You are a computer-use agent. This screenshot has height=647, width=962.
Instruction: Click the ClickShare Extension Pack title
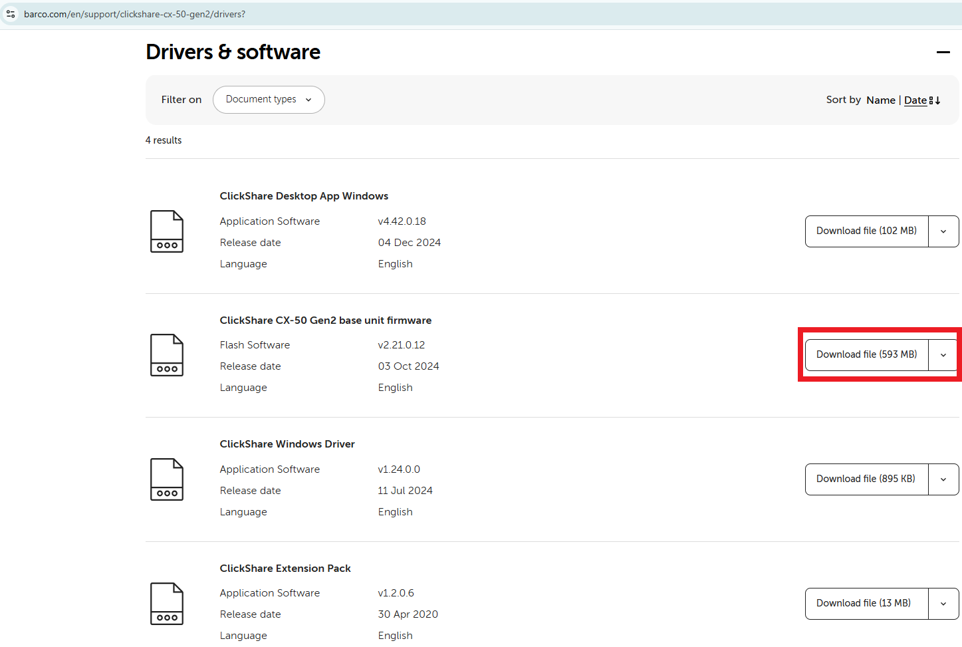point(285,569)
